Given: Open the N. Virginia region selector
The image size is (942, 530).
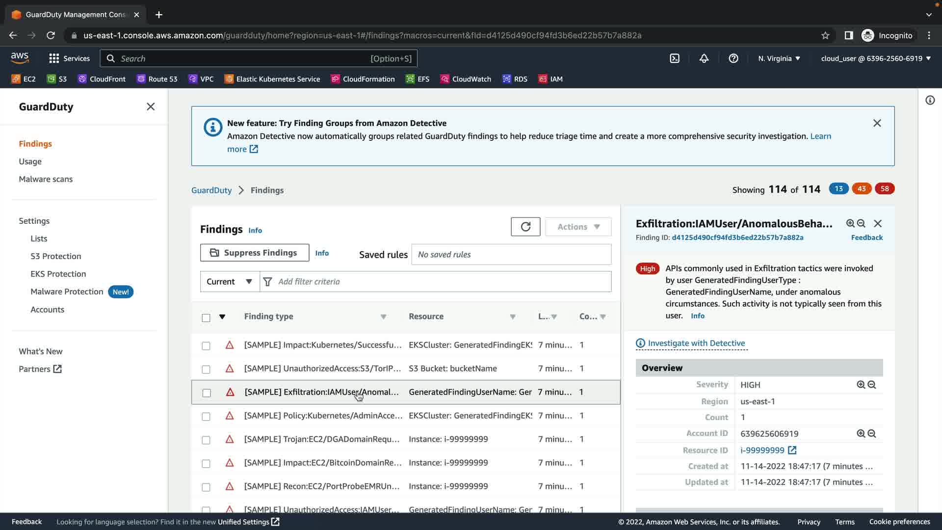Looking at the screenshot, I should pyautogui.click(x=779, y=58).
